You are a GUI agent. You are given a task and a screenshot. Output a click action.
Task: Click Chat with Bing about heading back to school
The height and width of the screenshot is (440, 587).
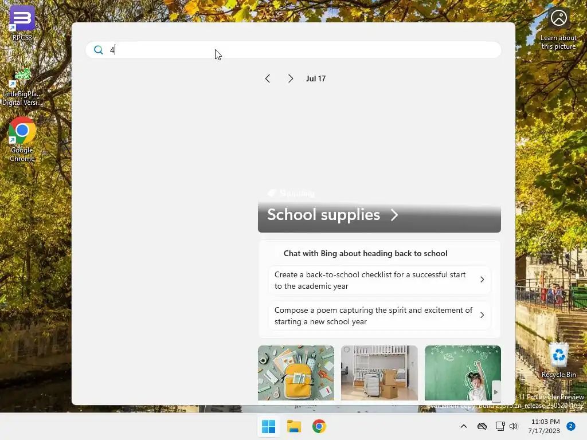365,253
